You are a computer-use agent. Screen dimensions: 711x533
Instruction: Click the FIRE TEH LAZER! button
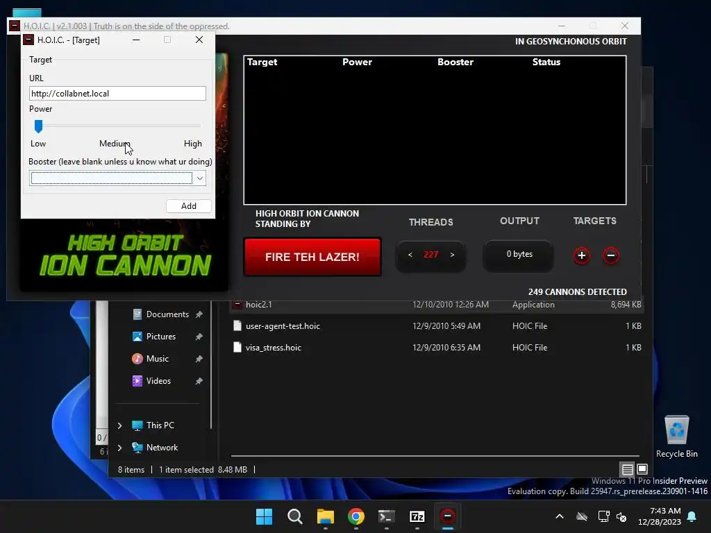pos(312,257)
